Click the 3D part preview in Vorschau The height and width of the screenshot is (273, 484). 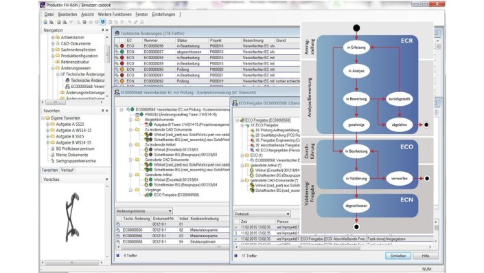pos(72,217)
